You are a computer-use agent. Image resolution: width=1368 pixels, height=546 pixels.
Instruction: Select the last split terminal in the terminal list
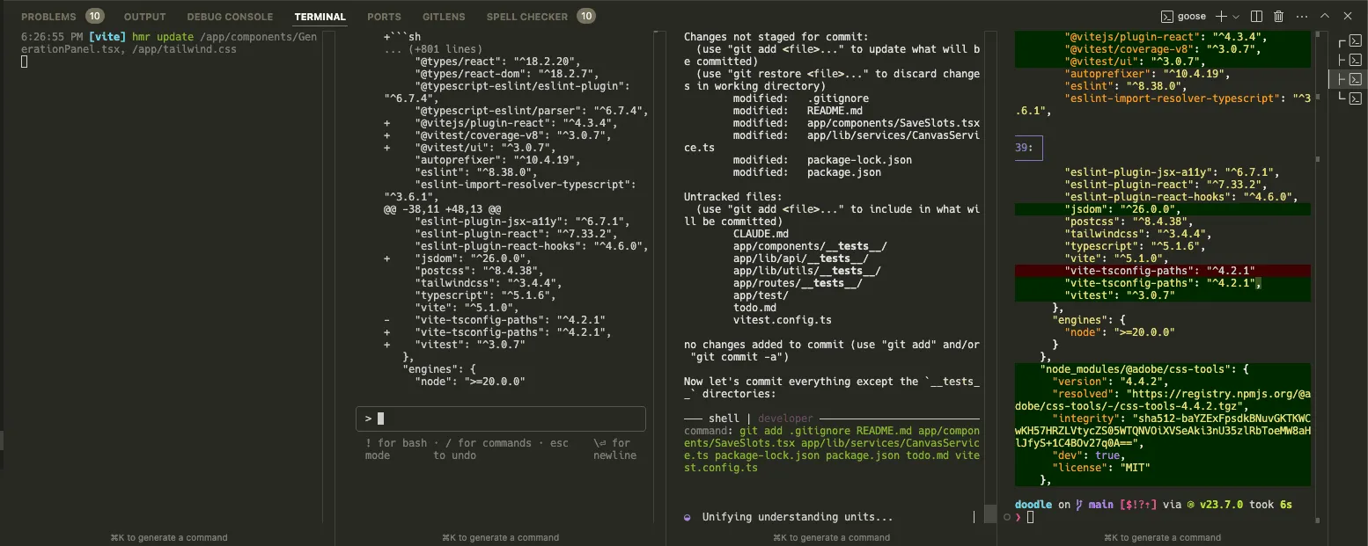click(1353, 98)
